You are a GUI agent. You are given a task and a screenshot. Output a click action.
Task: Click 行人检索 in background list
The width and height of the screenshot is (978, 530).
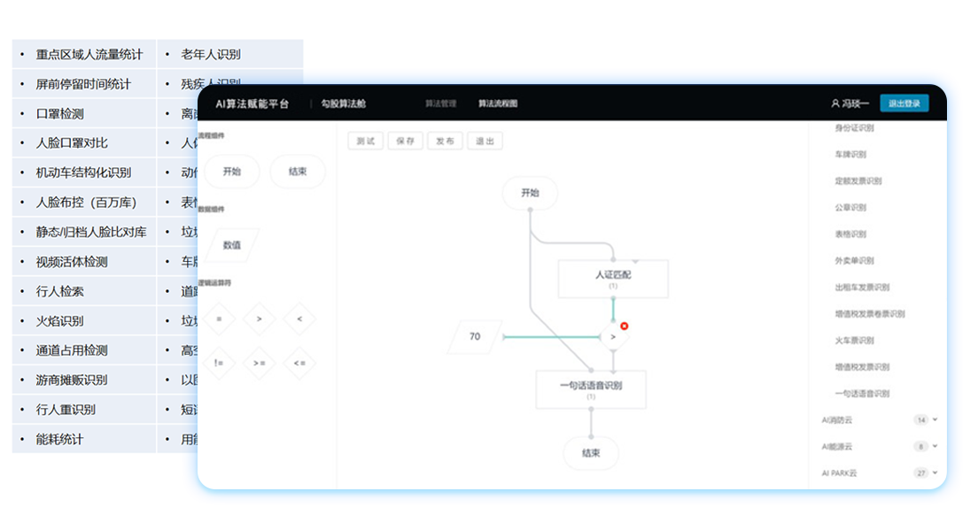pyautogui.click(x=60, y=291)
